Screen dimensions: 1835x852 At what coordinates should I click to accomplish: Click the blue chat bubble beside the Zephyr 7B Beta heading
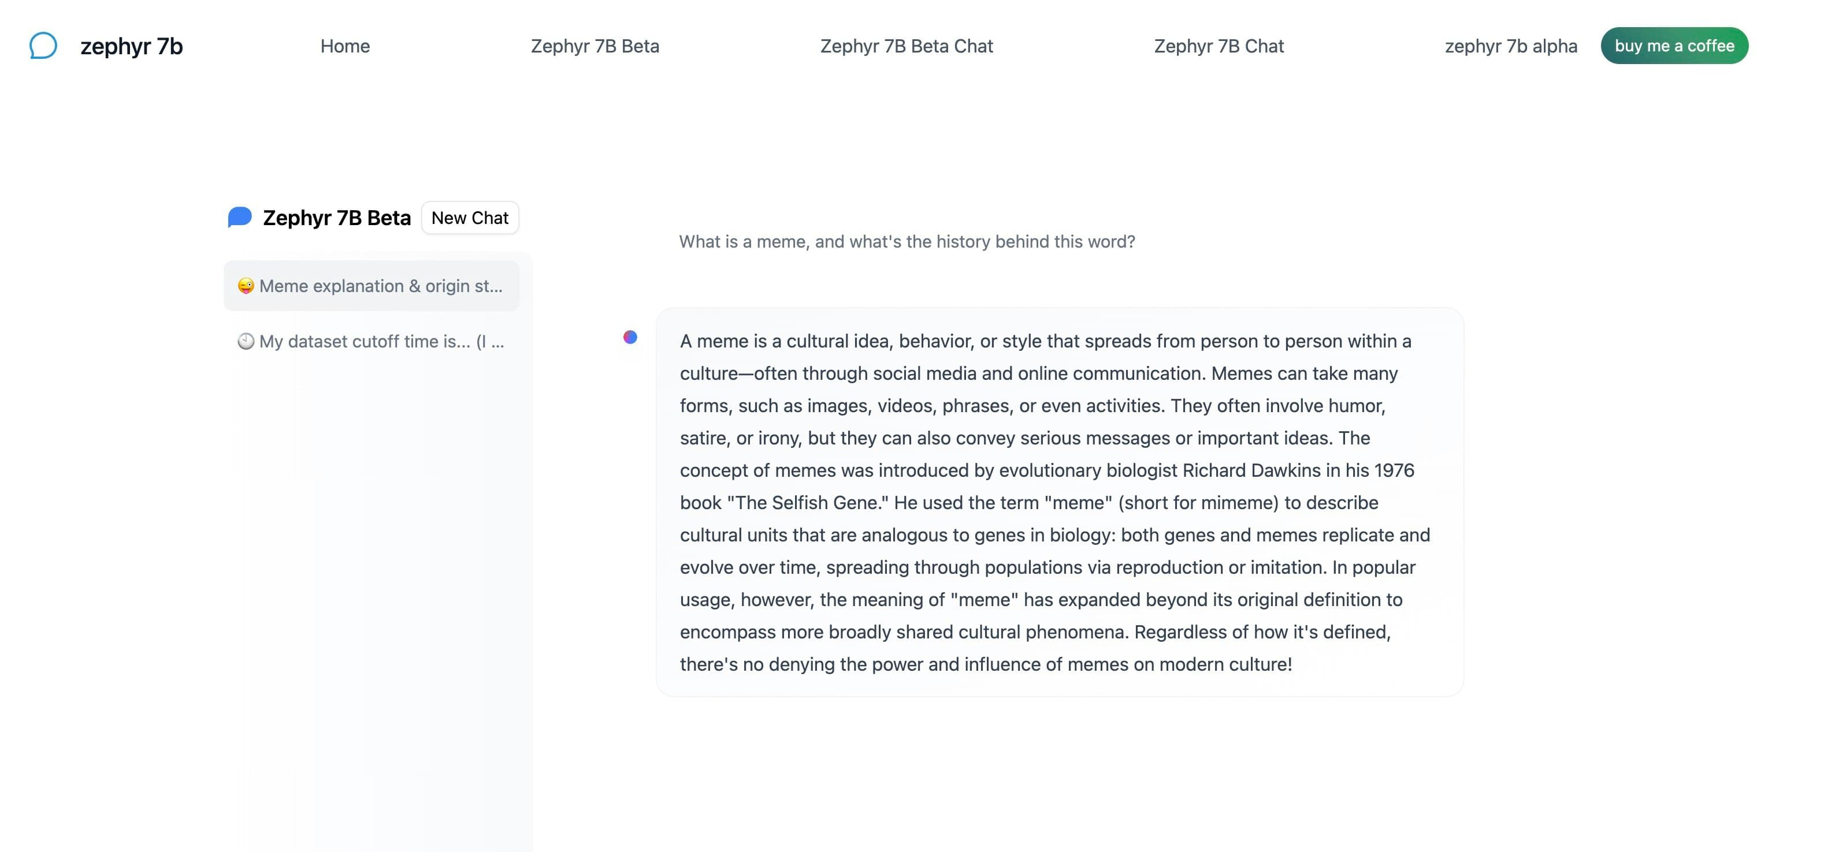240,217
